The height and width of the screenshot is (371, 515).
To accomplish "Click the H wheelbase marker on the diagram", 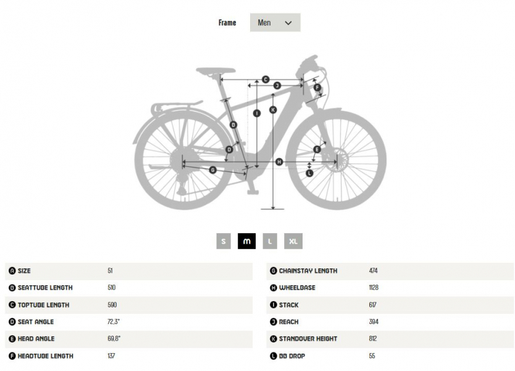I will (x=278, y=161).
